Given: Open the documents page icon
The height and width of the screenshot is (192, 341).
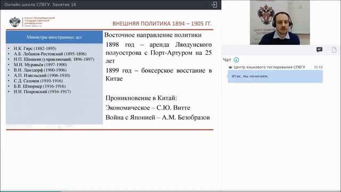Looking at the screenshot, I should [x=334, y=50].
